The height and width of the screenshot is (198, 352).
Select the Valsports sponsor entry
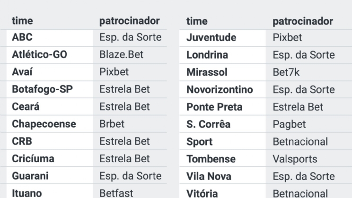pos(295,158)
